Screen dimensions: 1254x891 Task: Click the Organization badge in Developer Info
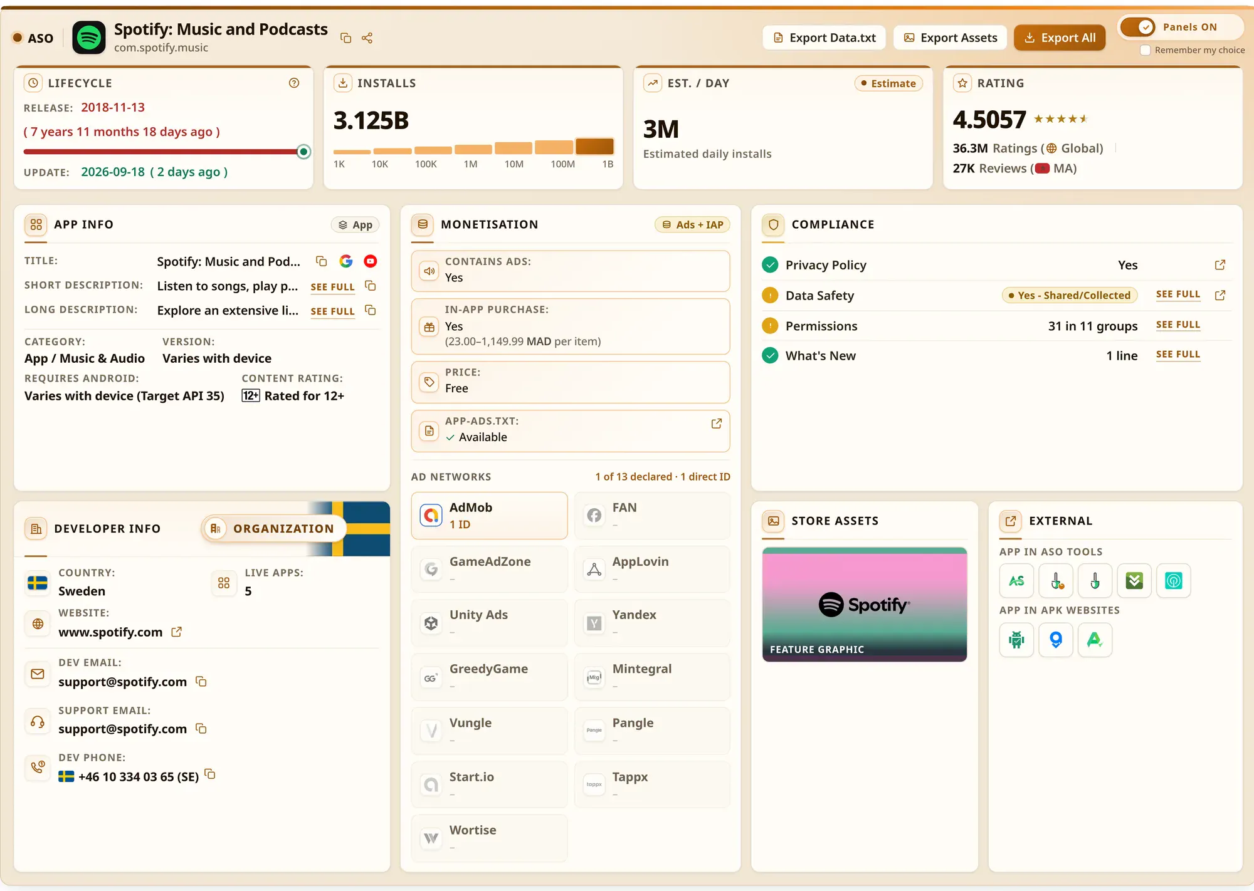274,528
